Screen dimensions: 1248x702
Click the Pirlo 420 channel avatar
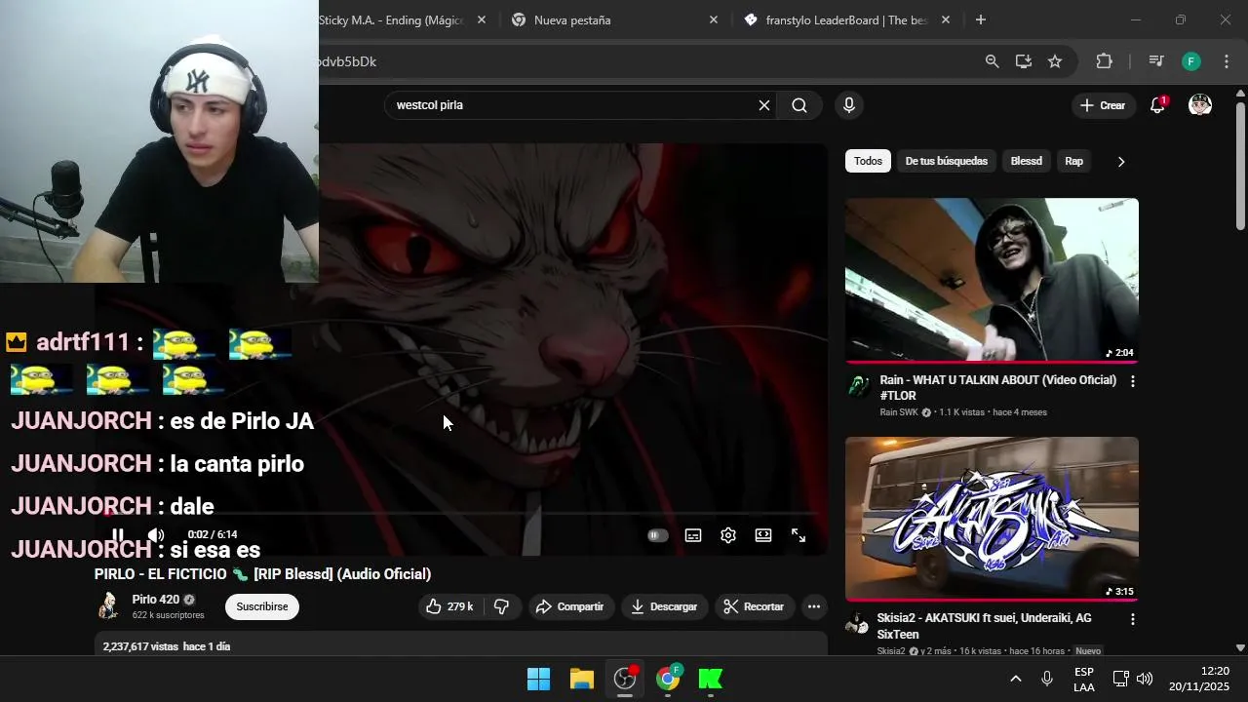[x=108, y=606]
